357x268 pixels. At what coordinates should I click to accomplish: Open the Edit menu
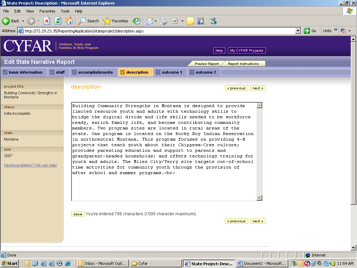coord(17,11)
